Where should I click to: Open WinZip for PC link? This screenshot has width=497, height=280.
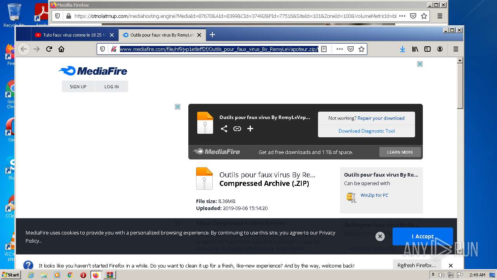coord(374,195)
